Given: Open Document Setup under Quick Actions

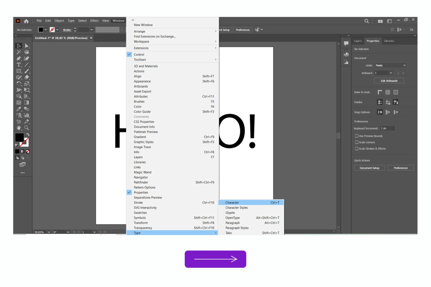Looking at the screenshot, I should 369,168.
